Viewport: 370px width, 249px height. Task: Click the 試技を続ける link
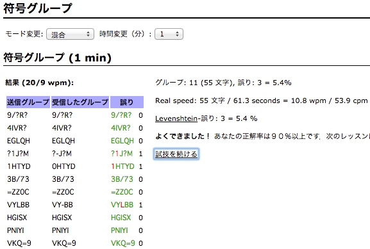pos(176,154)
